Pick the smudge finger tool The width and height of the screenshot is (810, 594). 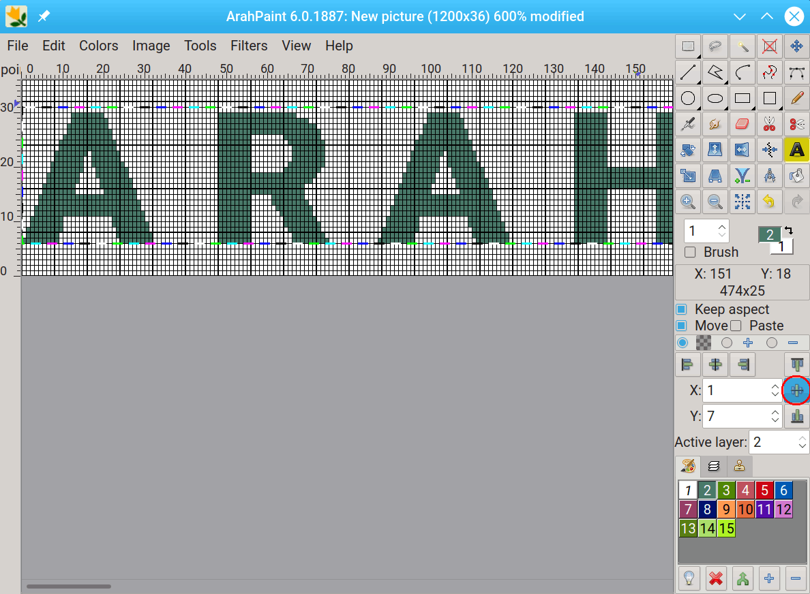click(715, 124)
